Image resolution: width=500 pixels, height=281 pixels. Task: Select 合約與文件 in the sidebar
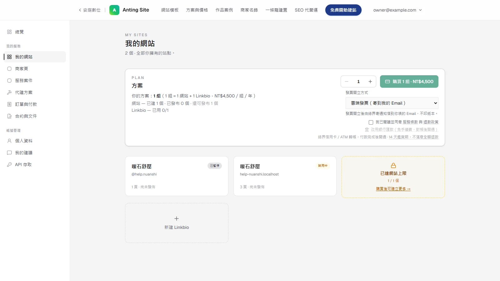(35, 116)
